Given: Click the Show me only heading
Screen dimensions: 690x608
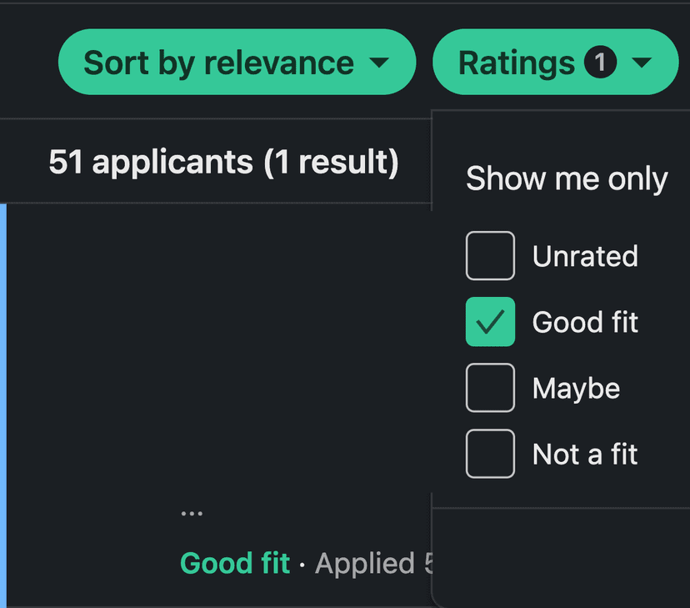Looking at the screenshot, I should (x=567, y=178).
